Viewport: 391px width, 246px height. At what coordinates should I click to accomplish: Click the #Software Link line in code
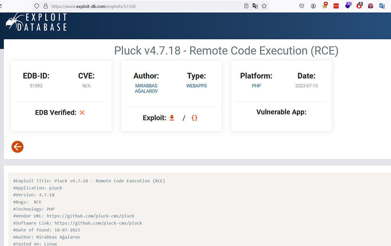coord(78,223)
